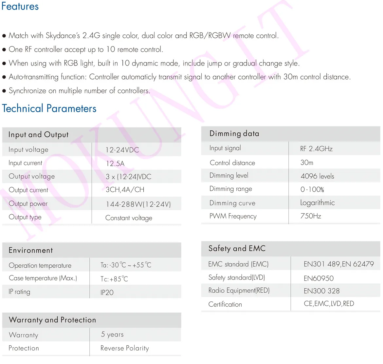Click the "Tc: +85°C" case temperature value

[114, 279]
